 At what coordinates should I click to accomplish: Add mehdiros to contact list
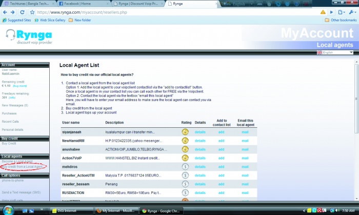(x=221, y=167)
